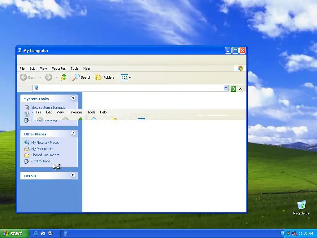Click the Back arrow toolbar button
The height and width of the screenshot is (238, 317).
click(24, 77)
